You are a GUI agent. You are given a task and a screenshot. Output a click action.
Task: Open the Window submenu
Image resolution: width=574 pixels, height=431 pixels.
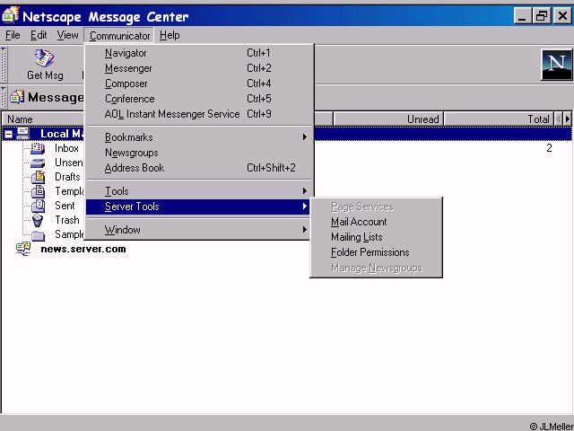coord(199,230)
